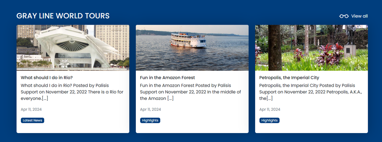Click the Petropolis excerpt text

(311, 92)
